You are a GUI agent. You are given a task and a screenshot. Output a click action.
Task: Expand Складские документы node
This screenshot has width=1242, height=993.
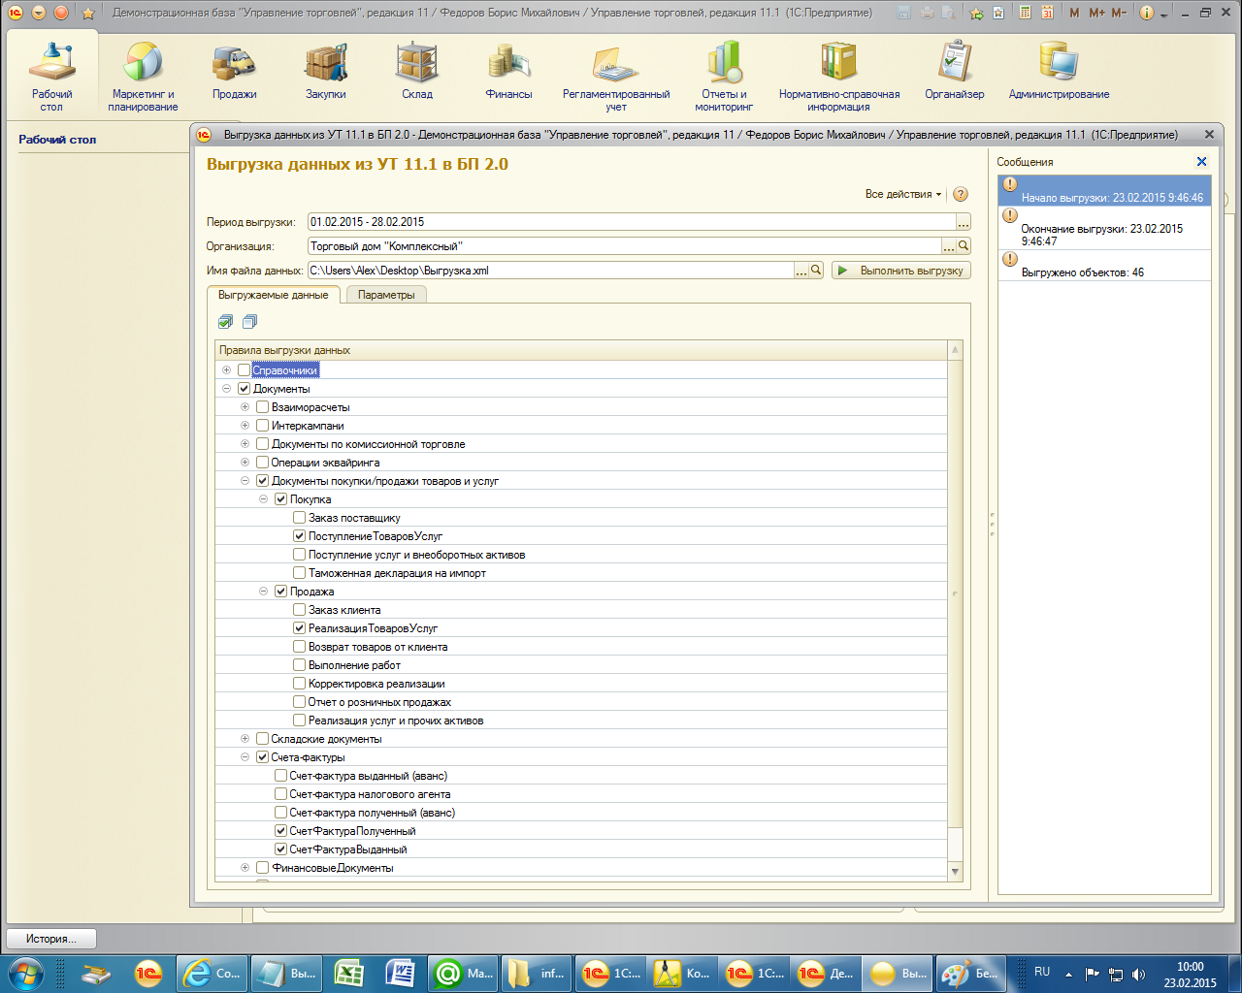coord(245,739)
